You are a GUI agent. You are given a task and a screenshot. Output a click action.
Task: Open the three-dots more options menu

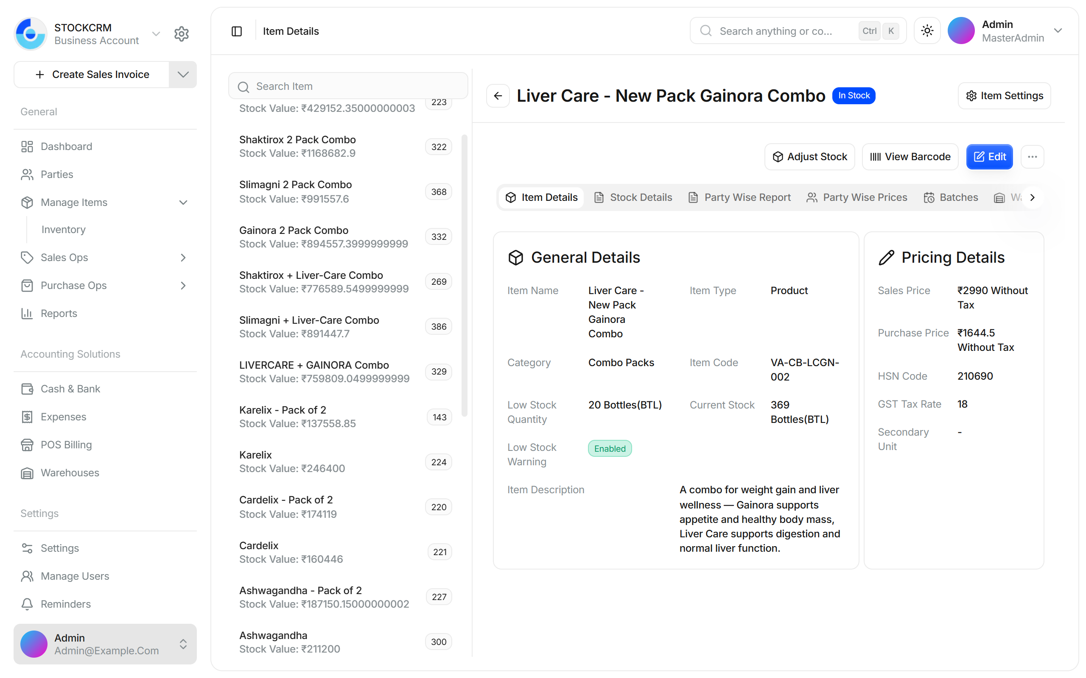tap(1032, 156)
